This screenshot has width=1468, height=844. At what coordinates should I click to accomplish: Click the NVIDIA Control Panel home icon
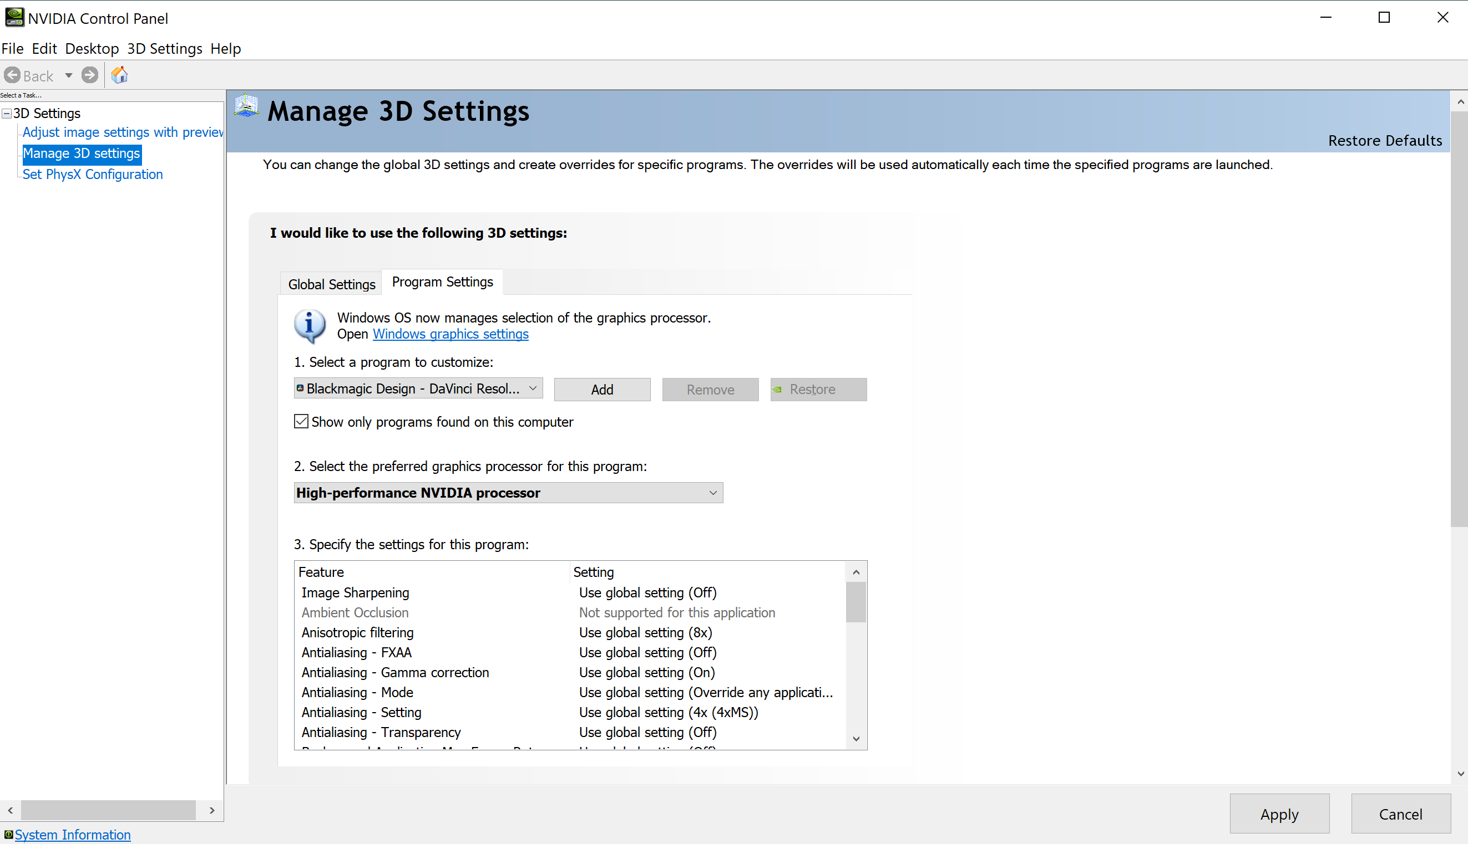118,74
